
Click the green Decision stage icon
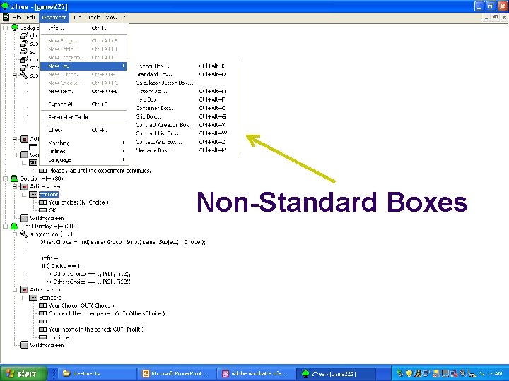point(14,179)
